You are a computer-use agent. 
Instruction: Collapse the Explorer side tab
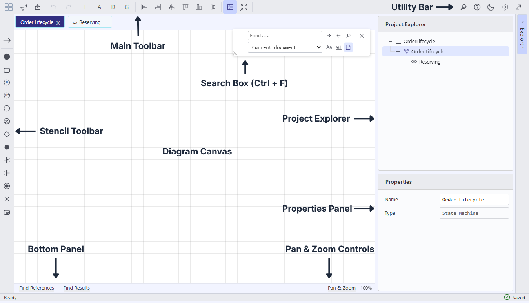point(522,34)
